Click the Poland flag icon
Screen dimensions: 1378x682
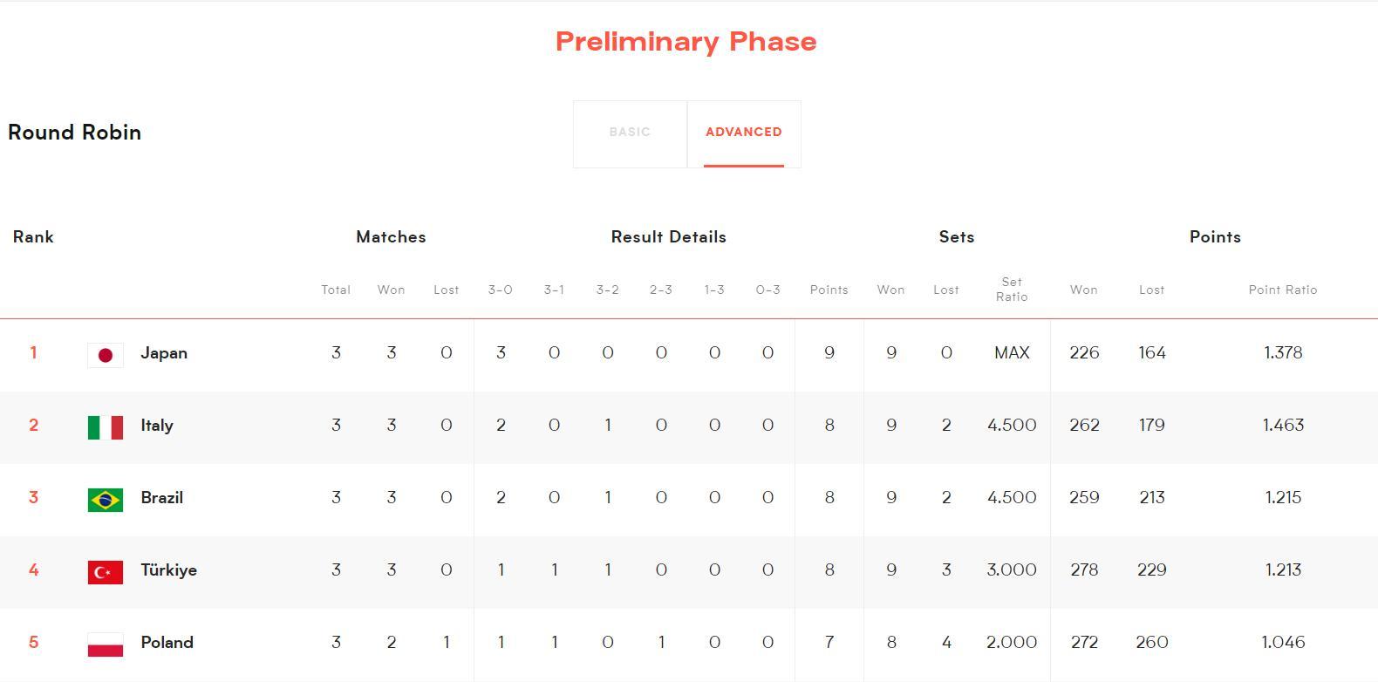click(105, 644)
